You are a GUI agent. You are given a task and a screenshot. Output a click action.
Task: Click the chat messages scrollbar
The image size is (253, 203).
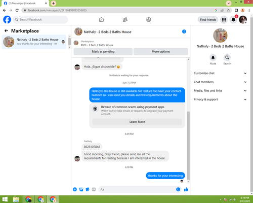click(188, 146)
